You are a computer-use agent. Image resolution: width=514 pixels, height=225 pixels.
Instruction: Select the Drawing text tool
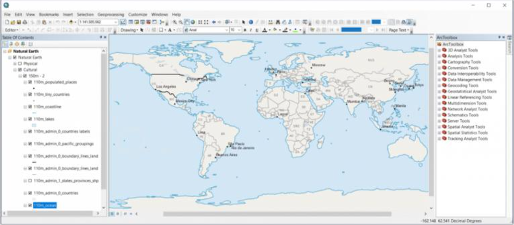(170, 30)
